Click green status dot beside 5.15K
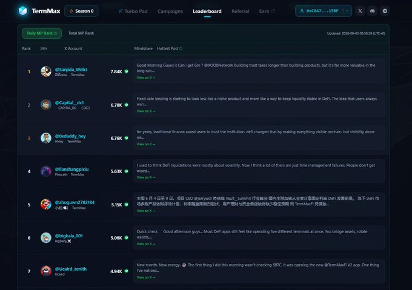Viewport: 412px width, 290px height. click(127, 205)
